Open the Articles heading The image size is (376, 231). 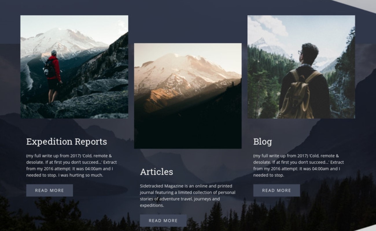156,172
